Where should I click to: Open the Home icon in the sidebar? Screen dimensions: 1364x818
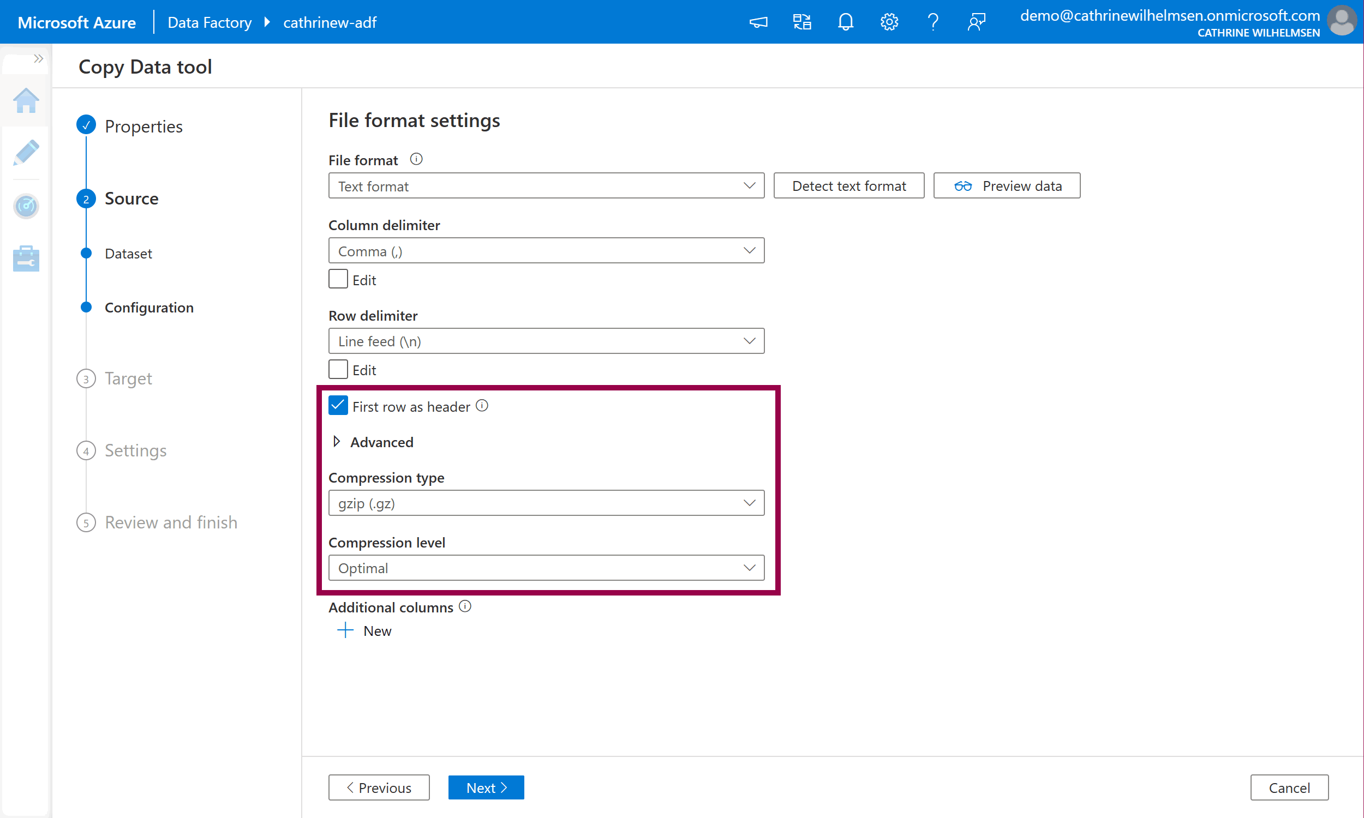(x=26, y=101)
